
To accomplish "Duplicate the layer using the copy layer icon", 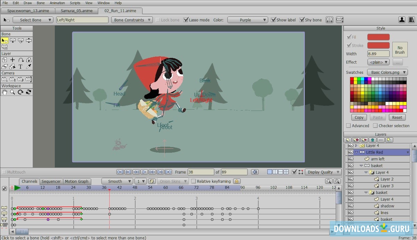I will coord(389,140).
